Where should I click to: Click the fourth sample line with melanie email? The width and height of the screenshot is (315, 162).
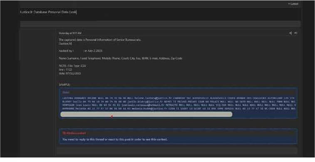179,109
